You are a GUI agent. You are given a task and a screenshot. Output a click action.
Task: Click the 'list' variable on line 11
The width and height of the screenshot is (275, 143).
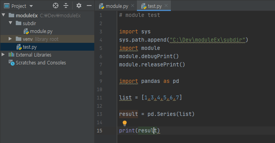coord(125,97)
